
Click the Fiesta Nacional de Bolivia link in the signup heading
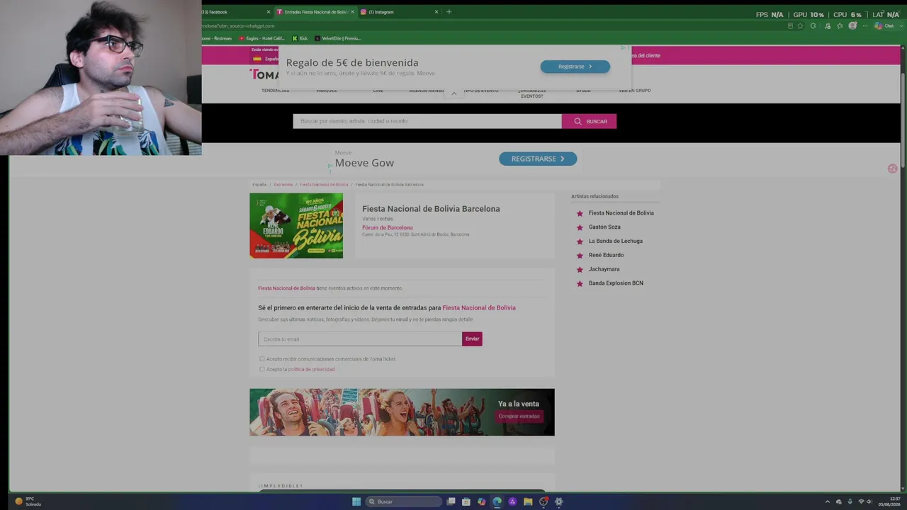(479, 308)
